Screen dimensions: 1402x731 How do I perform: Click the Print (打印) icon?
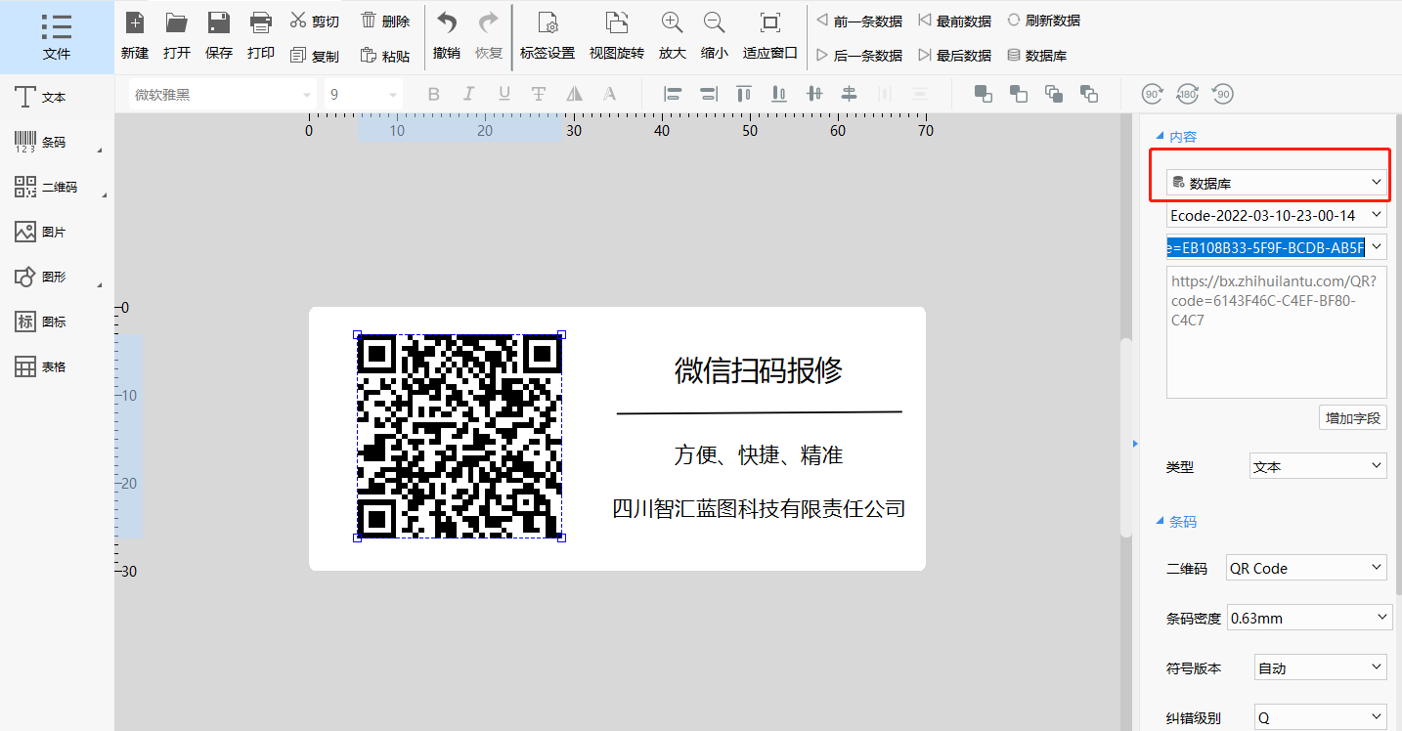pos(261,36)
